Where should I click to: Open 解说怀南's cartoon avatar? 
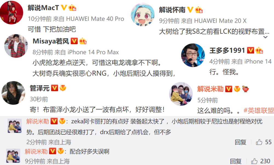(x=142, y=15)
